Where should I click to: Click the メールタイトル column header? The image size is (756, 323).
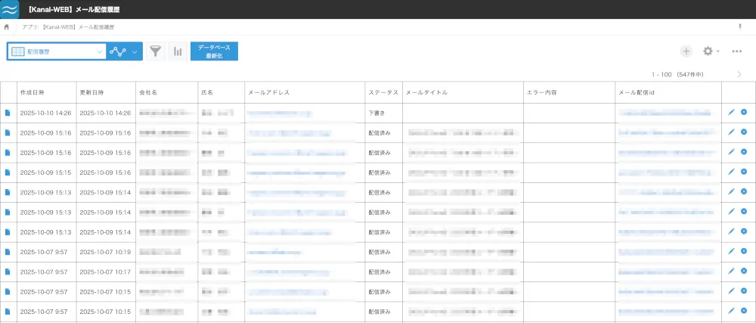[426, 92]
